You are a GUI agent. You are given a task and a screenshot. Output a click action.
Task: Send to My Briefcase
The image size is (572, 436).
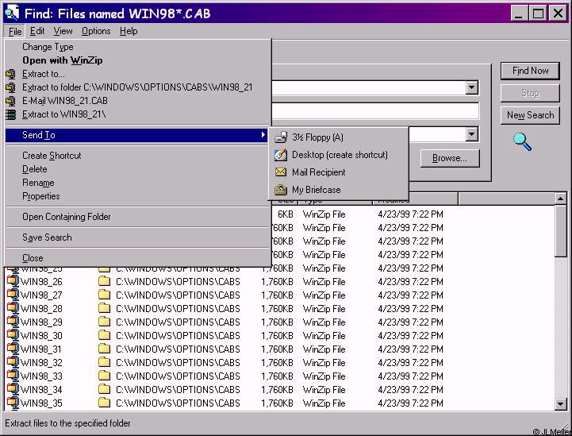point(338,190)
